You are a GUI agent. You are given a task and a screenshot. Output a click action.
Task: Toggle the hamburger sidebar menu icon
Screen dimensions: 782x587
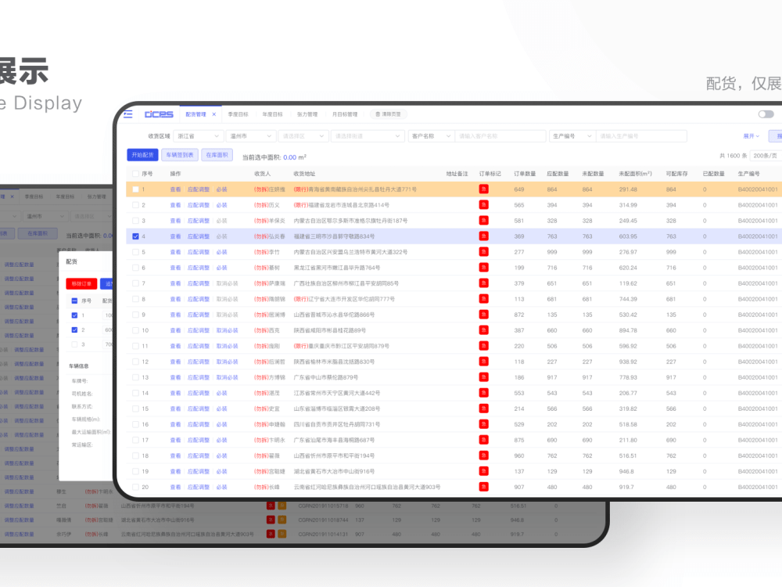[x=128, y=113]
